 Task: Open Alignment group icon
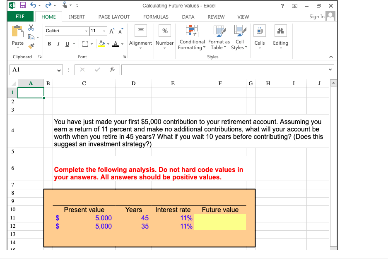tap(140, 31)
